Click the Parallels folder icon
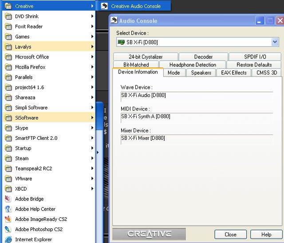 coord(8,77)
